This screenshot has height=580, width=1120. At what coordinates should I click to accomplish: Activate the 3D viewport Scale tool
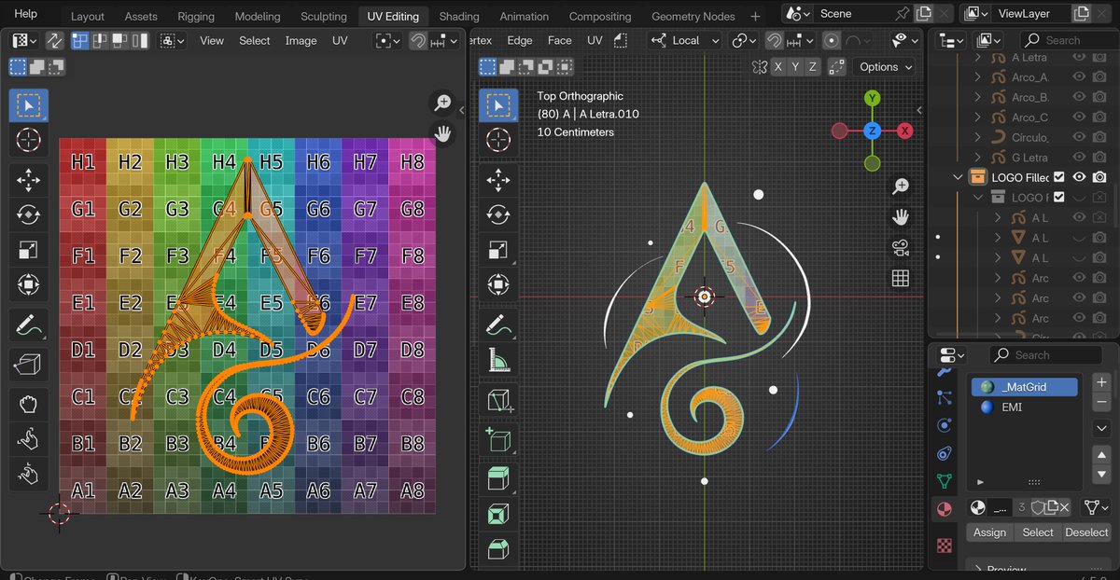[x=498, y=249]
